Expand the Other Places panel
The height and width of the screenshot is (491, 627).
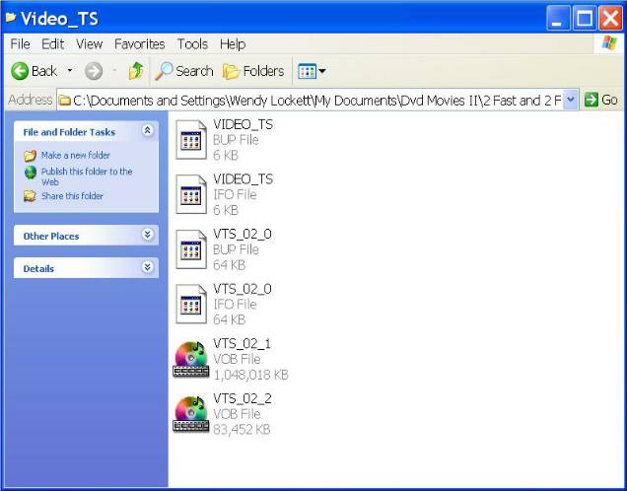[148, 235]
